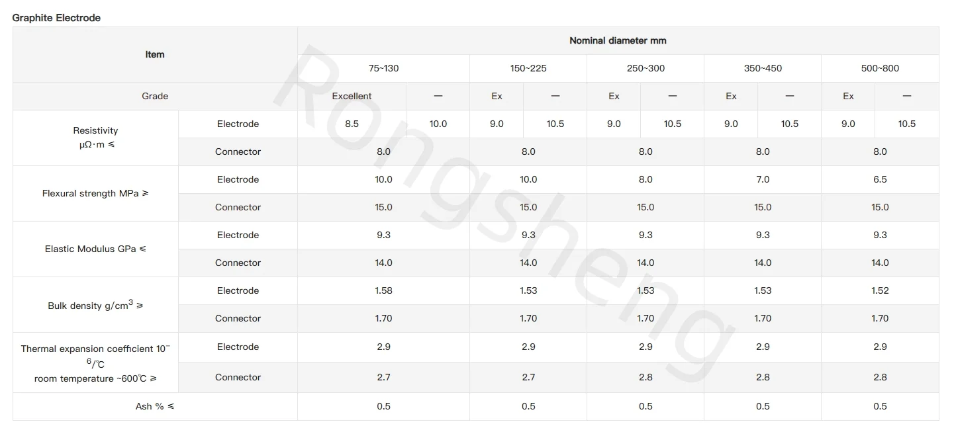Click the Resistivity μΩ·m row label
Screen dimensions: 956x430
[95, 138]
